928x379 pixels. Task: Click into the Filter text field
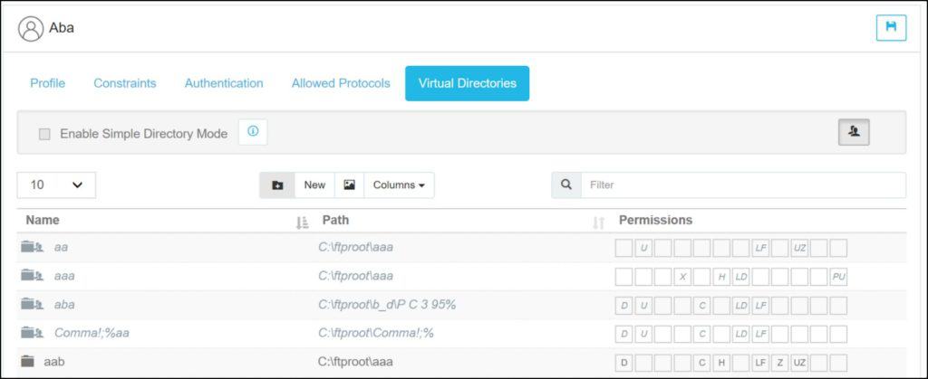(x=743, y=185)
